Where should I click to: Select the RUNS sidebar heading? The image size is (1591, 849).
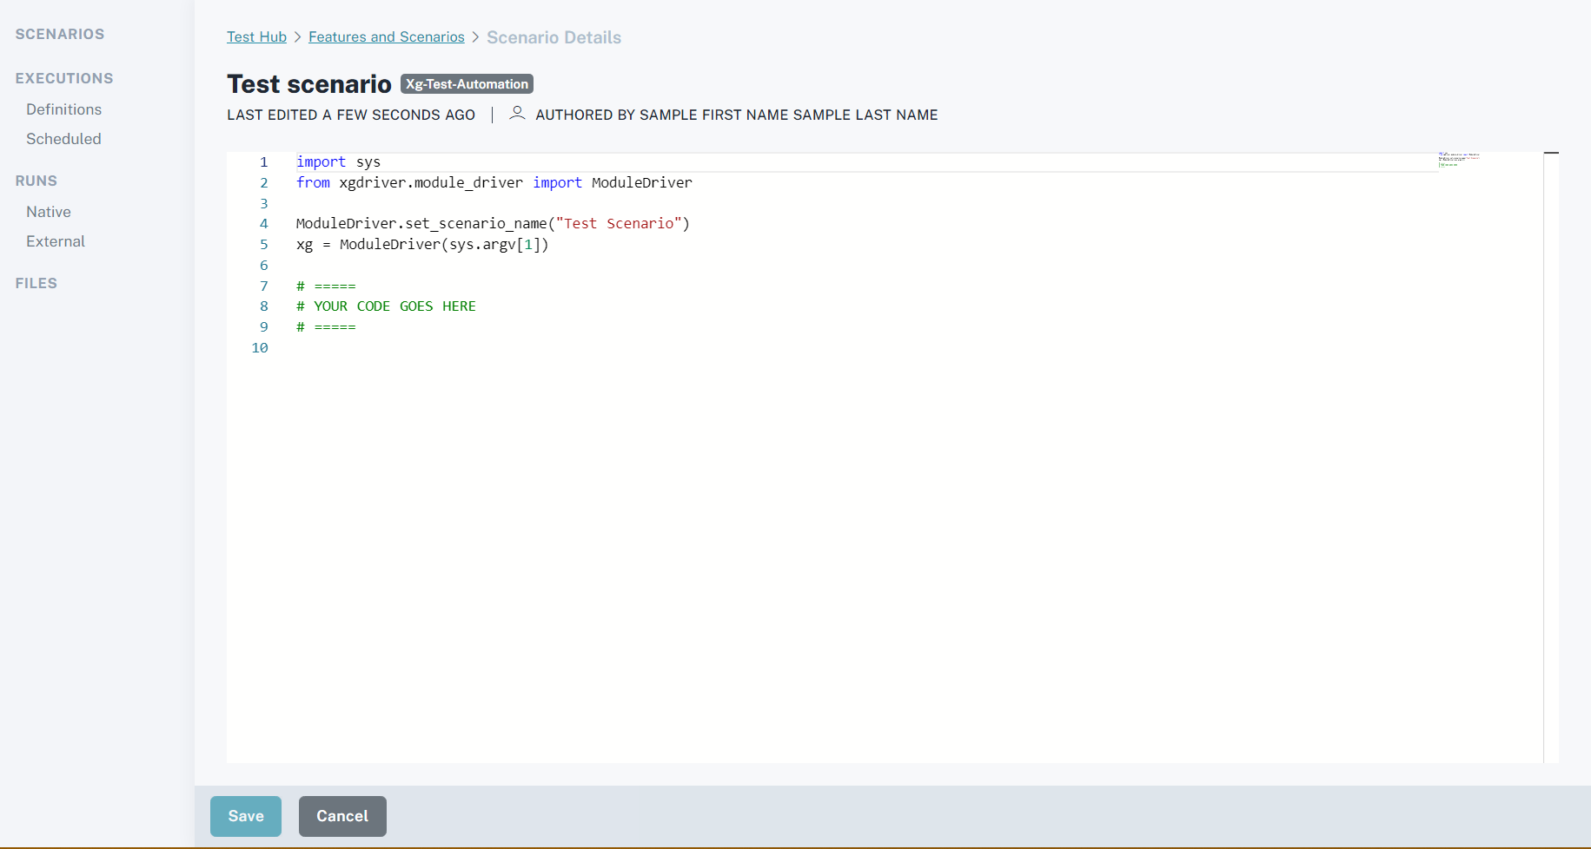point(36,181)
